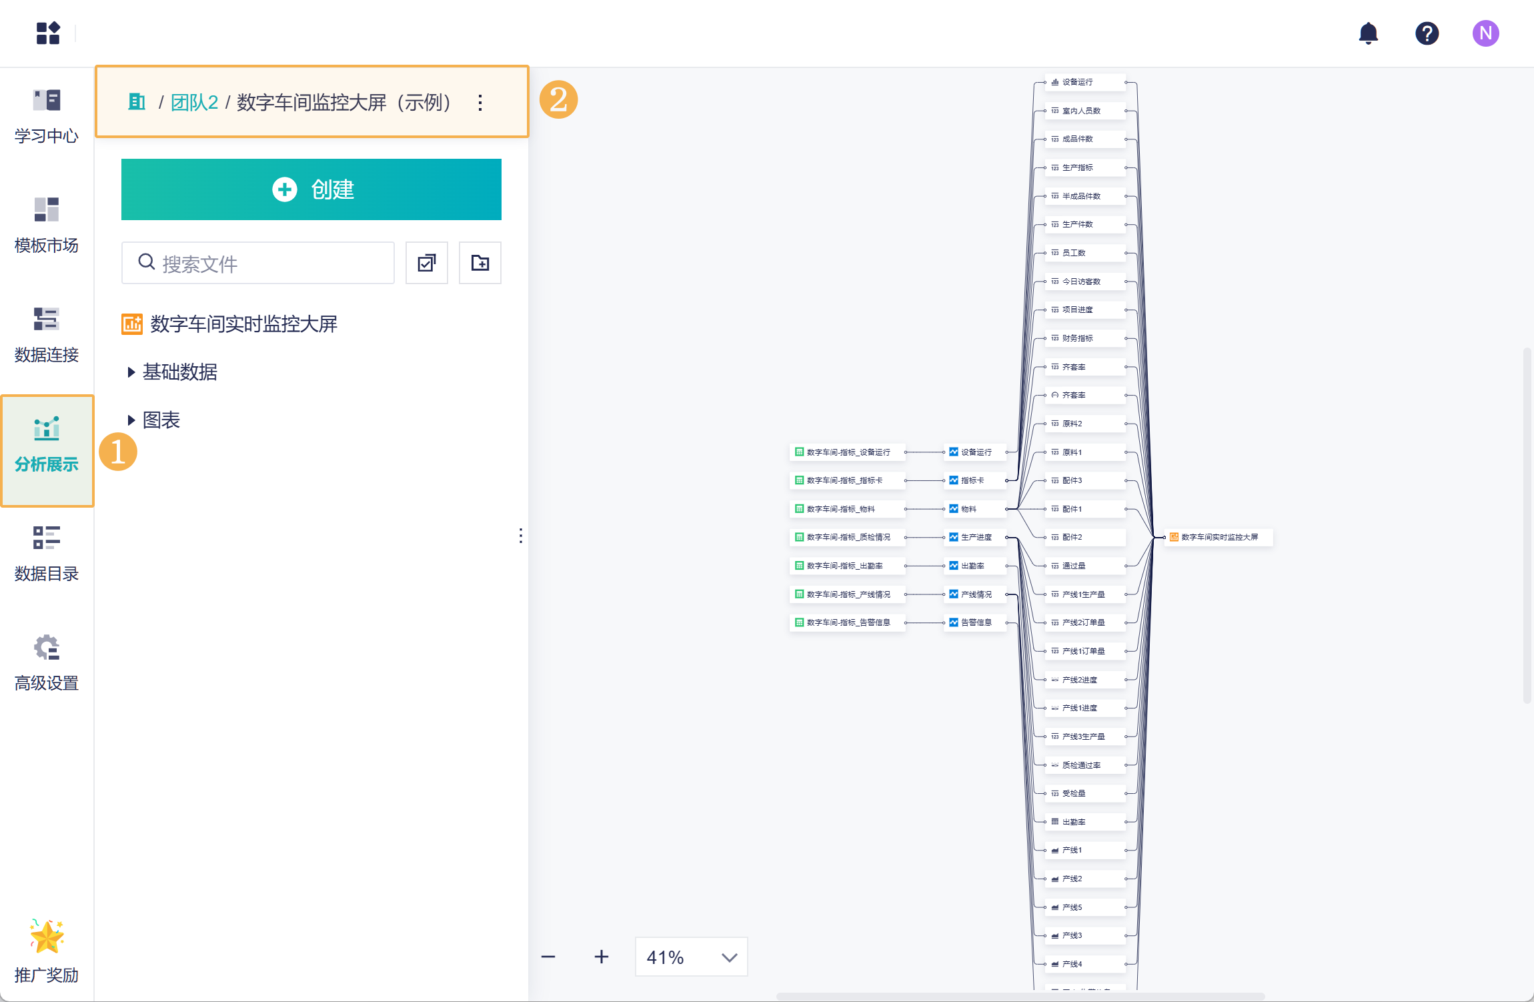The width and height of the screenshot is (1534, 1002).
Task: Click the zoom out minus button
Action: (x=548, y=957)
